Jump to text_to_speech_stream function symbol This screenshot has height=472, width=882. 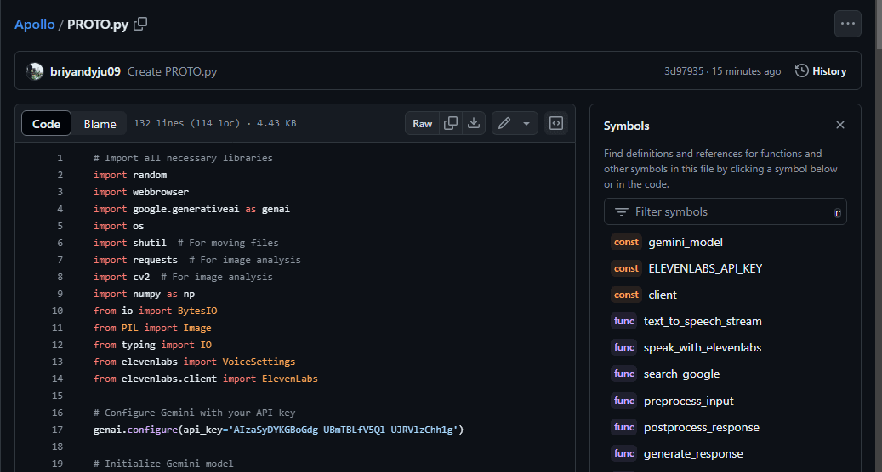click(702, 321)
